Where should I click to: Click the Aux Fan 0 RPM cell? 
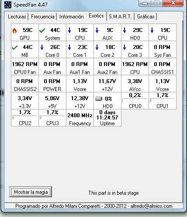(52, 66)
